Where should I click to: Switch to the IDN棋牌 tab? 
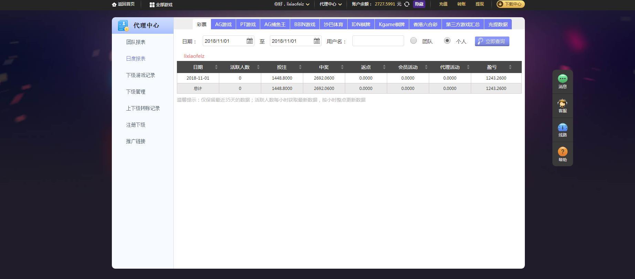click(x=361, y=24)
